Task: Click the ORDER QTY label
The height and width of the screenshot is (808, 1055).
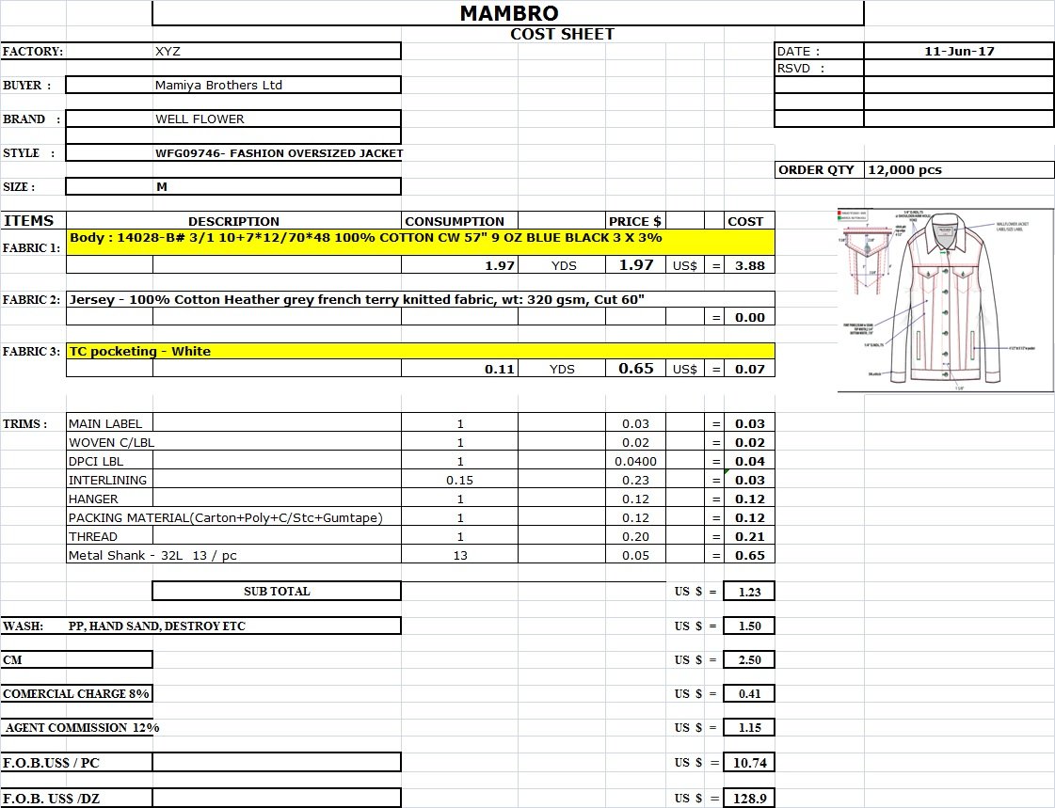Action: (x=819, y=169)
